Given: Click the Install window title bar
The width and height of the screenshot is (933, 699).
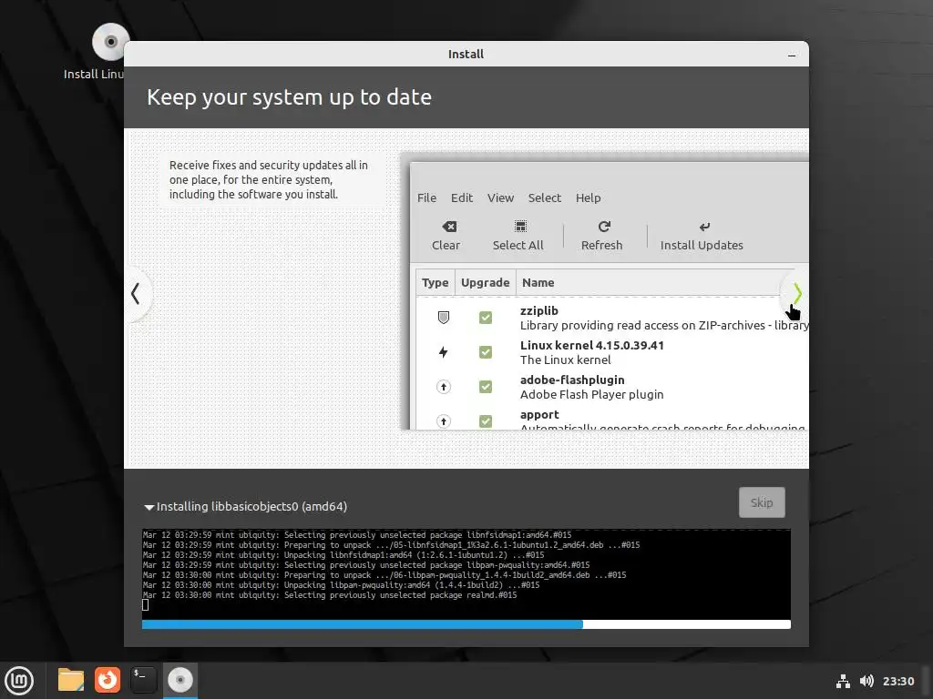Looking at the screenshot, I should pyautogui.click(x=466, y=54).
